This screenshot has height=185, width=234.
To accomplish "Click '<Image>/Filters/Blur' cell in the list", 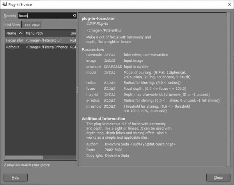I will 43,40.
